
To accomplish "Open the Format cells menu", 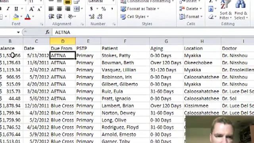I will [x=191, y=17].
